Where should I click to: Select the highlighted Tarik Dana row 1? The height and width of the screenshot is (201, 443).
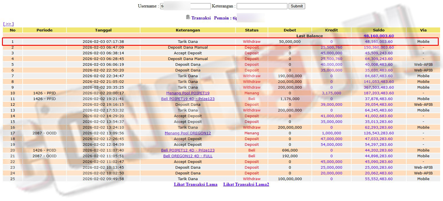pyautogui.click(x=188, y=41)
